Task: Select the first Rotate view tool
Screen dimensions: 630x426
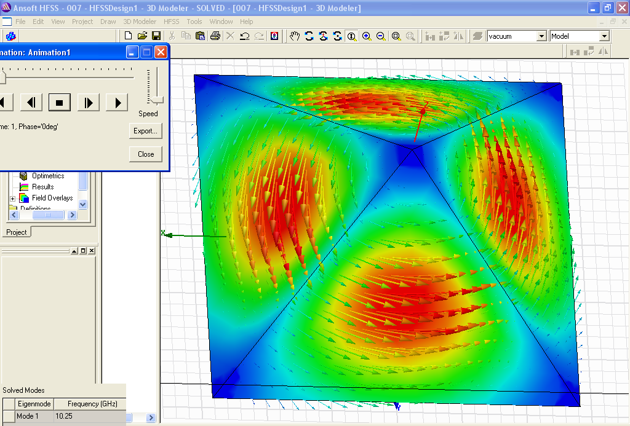Action: pyautogui.click(x=309, y=36)
